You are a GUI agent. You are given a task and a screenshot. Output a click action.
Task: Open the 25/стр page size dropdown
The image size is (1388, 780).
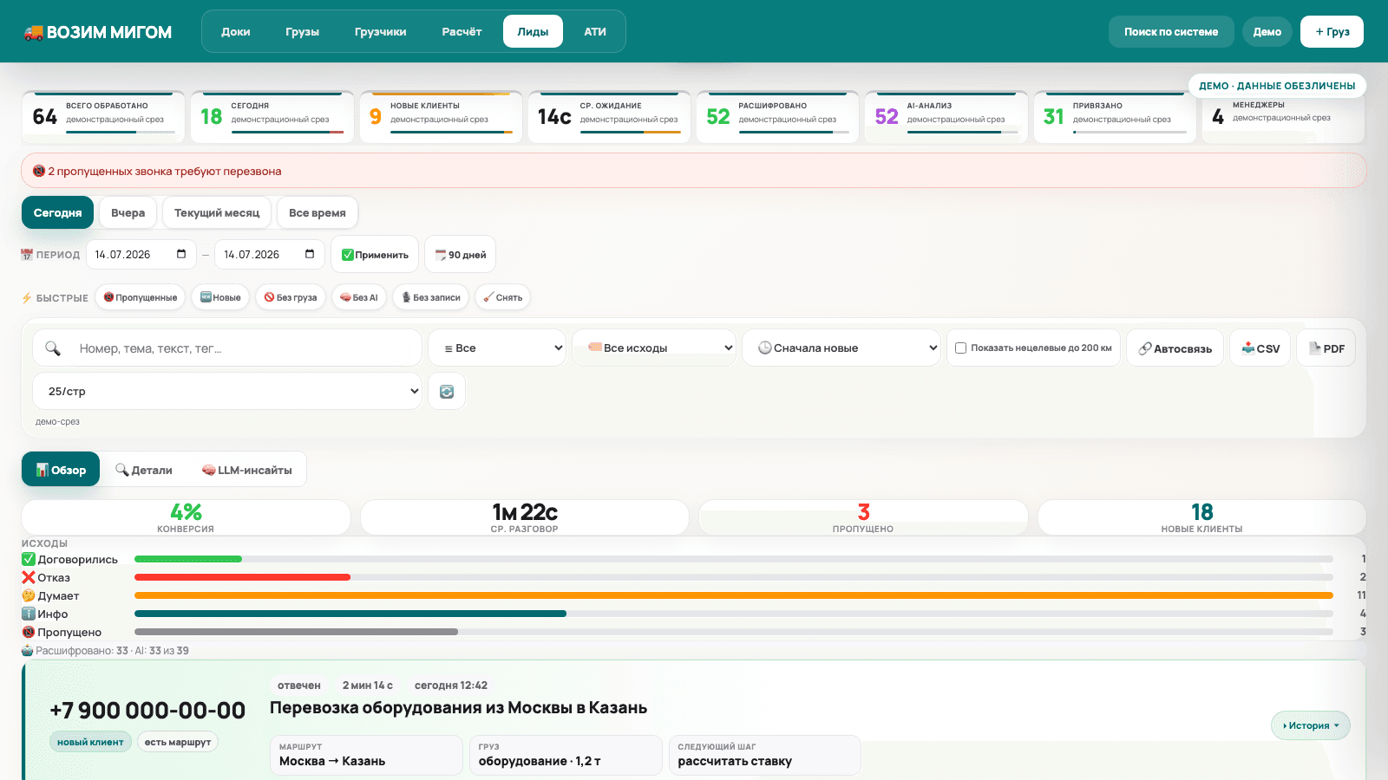pos(227,392)
